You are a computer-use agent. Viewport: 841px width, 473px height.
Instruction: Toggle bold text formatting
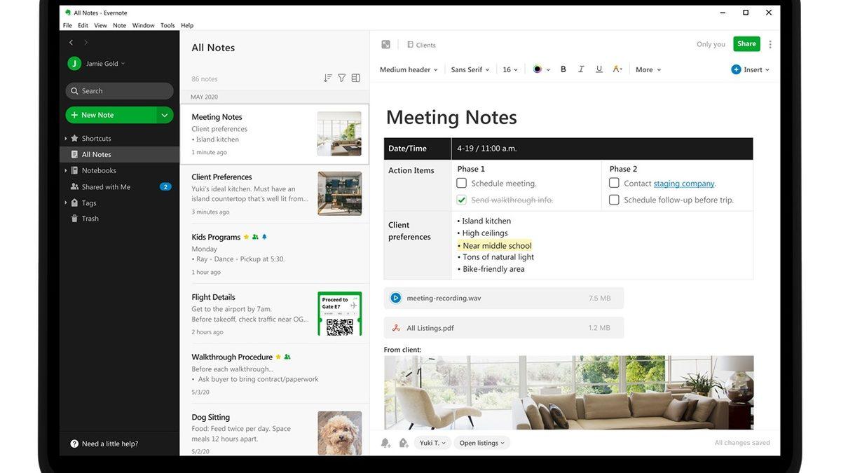[x=563, y=69]
